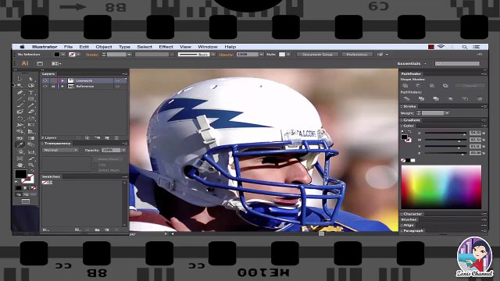Viewport: 500px width, 281px height.
Task: Select the Pen tool
Action: point(20,92)
